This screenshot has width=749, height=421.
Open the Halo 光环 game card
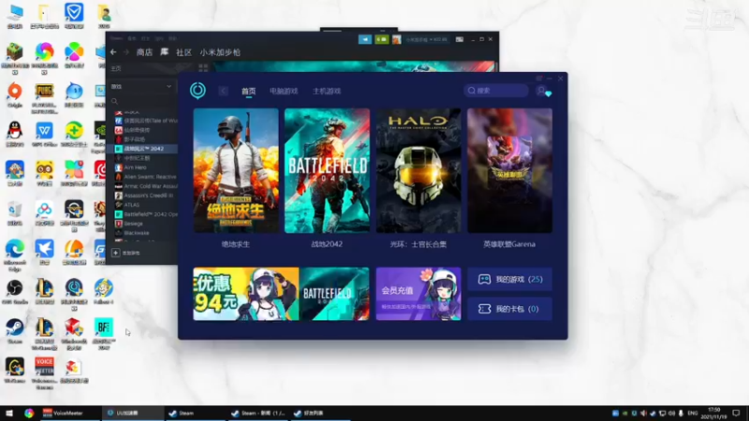tap(419, 170)
